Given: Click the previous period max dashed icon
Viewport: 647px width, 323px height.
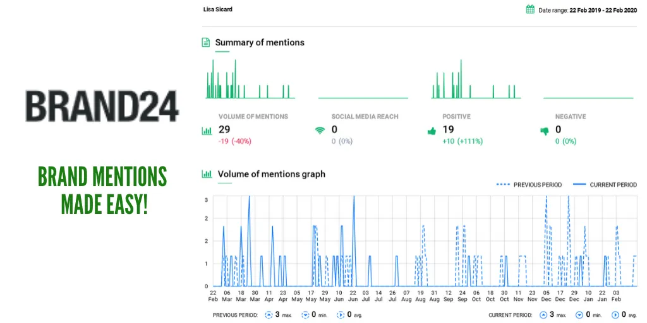Looking at the screenshot, I should click(269, 315).
